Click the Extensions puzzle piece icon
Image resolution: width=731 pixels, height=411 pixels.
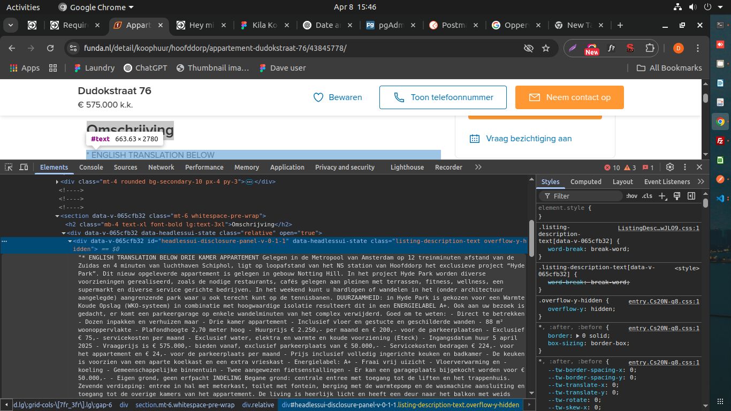[650, 48]
